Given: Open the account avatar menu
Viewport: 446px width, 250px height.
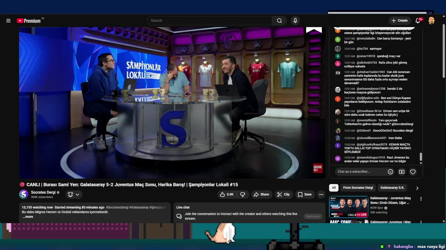Looking at the screenshot, I should tap(431, 20).
